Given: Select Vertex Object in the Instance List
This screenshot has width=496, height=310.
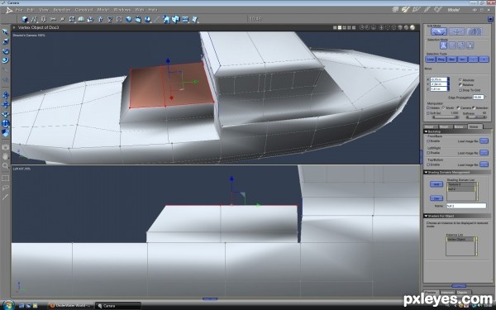Looking at the screenshot, I should coord(460,240).
